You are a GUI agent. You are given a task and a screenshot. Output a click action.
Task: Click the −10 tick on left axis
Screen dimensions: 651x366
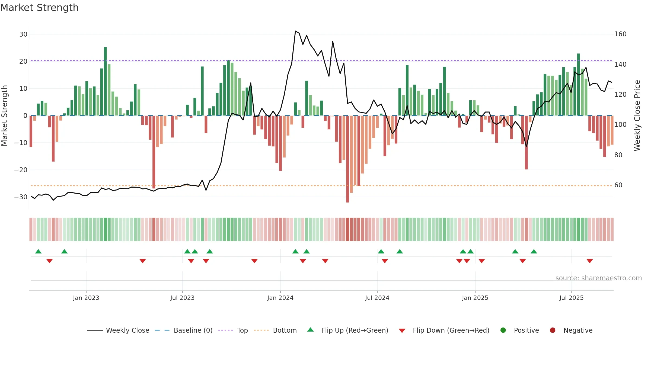pyautogui.click(x=21, y=143)
